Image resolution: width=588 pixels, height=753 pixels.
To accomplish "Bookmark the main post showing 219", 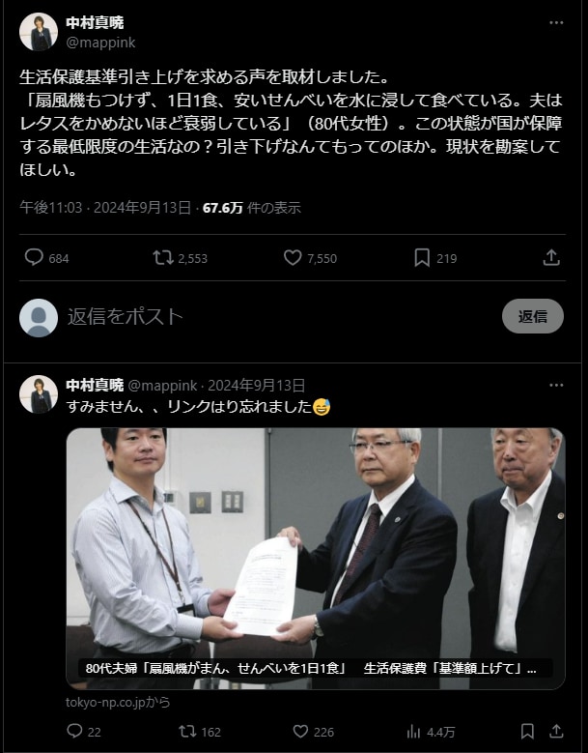I will (x=422, y=257).
